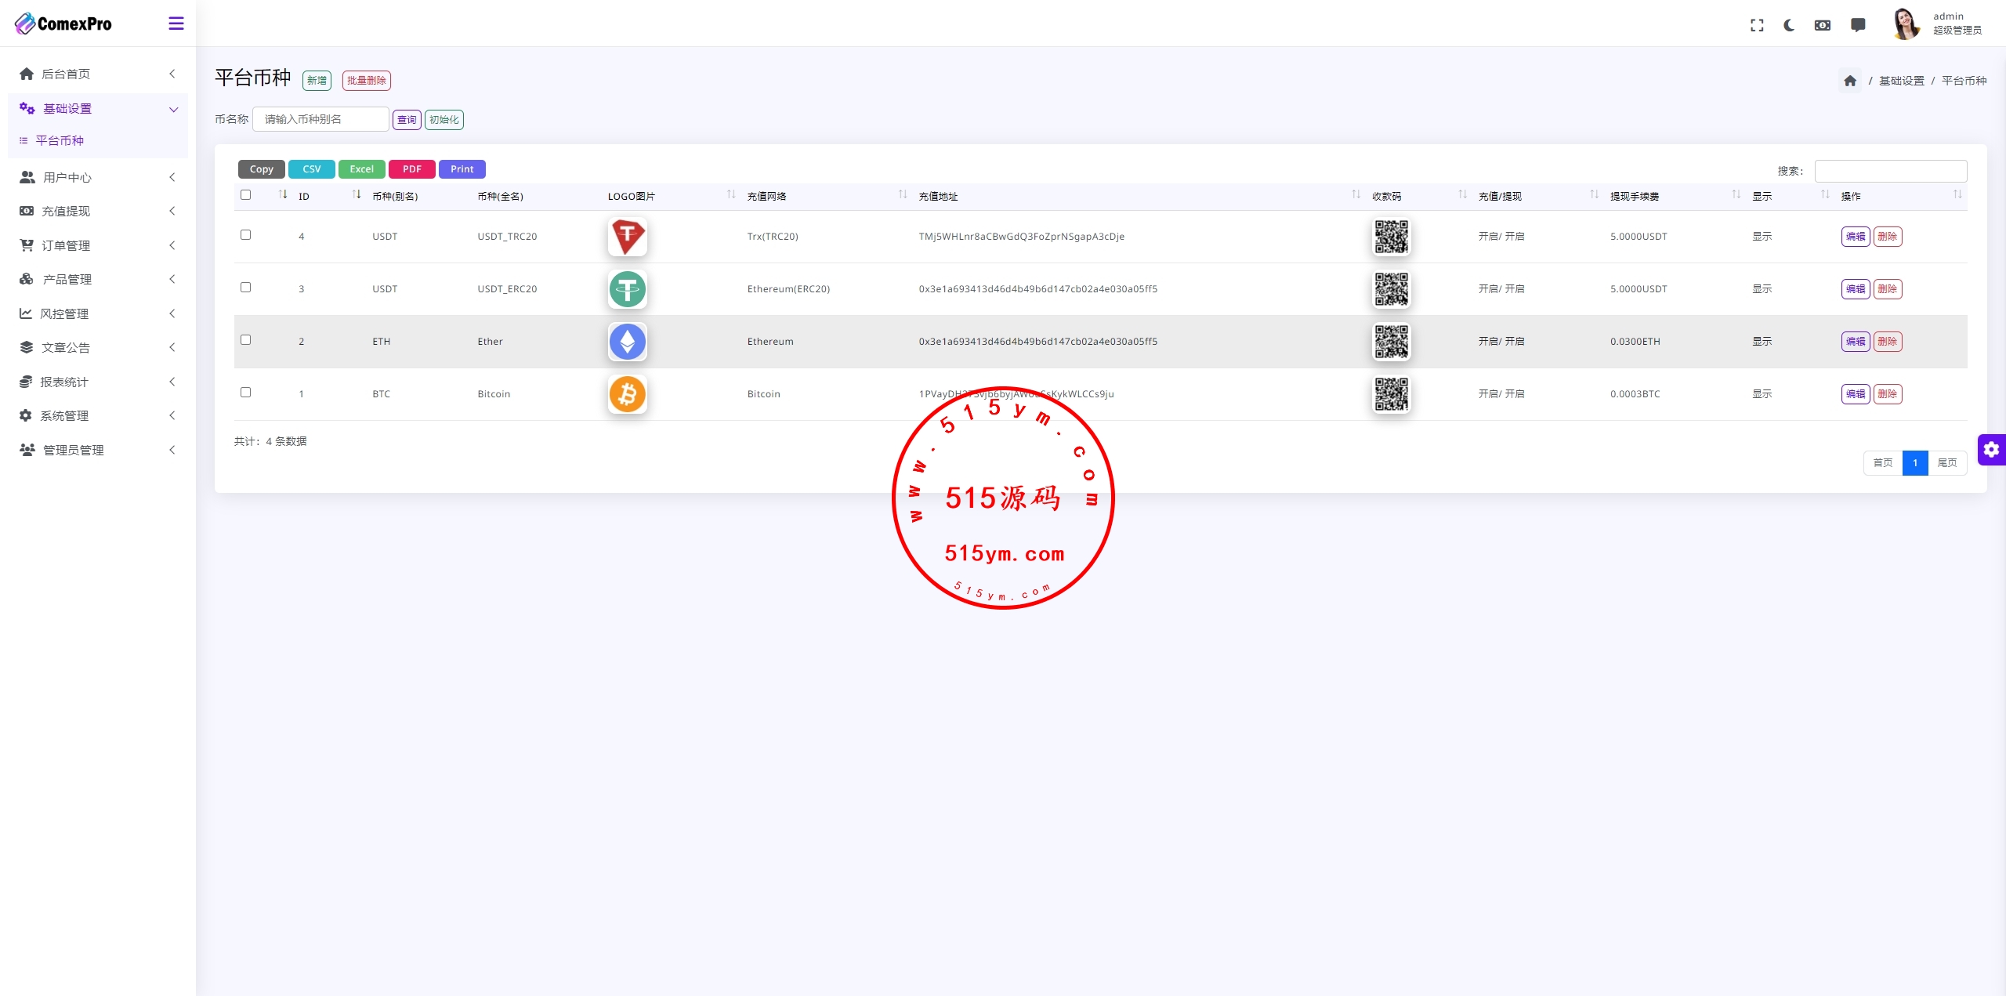Click the money bill icon in header

pos(1823,25)
